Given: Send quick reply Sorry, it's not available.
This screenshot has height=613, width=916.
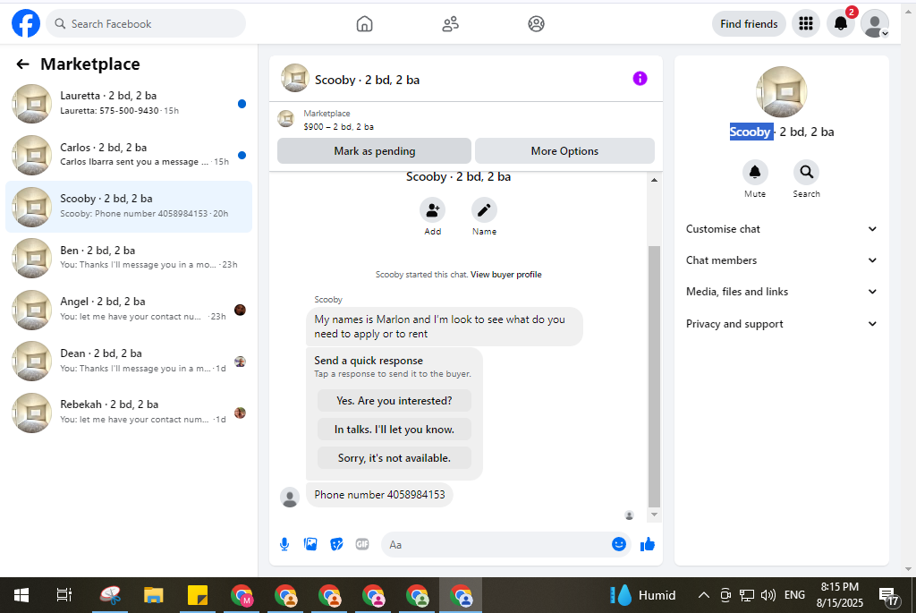Looking at the screenshot, I should [394, 458].
